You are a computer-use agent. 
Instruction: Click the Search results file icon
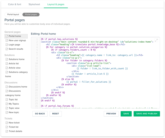point(7,49)
